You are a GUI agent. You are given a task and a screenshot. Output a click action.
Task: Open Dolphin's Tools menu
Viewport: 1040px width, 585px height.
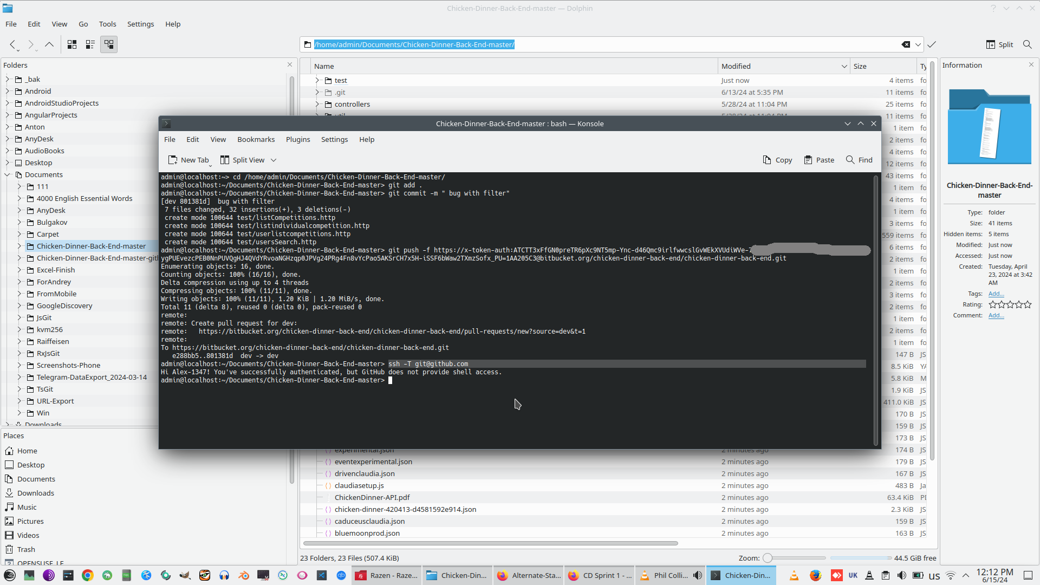point(107,24)
